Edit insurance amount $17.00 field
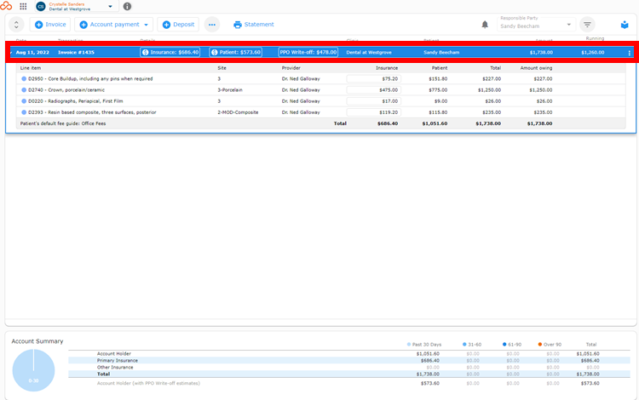 tap(374, 101)
